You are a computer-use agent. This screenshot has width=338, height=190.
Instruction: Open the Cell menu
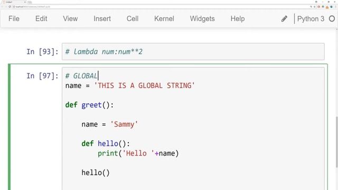(133, 19)
